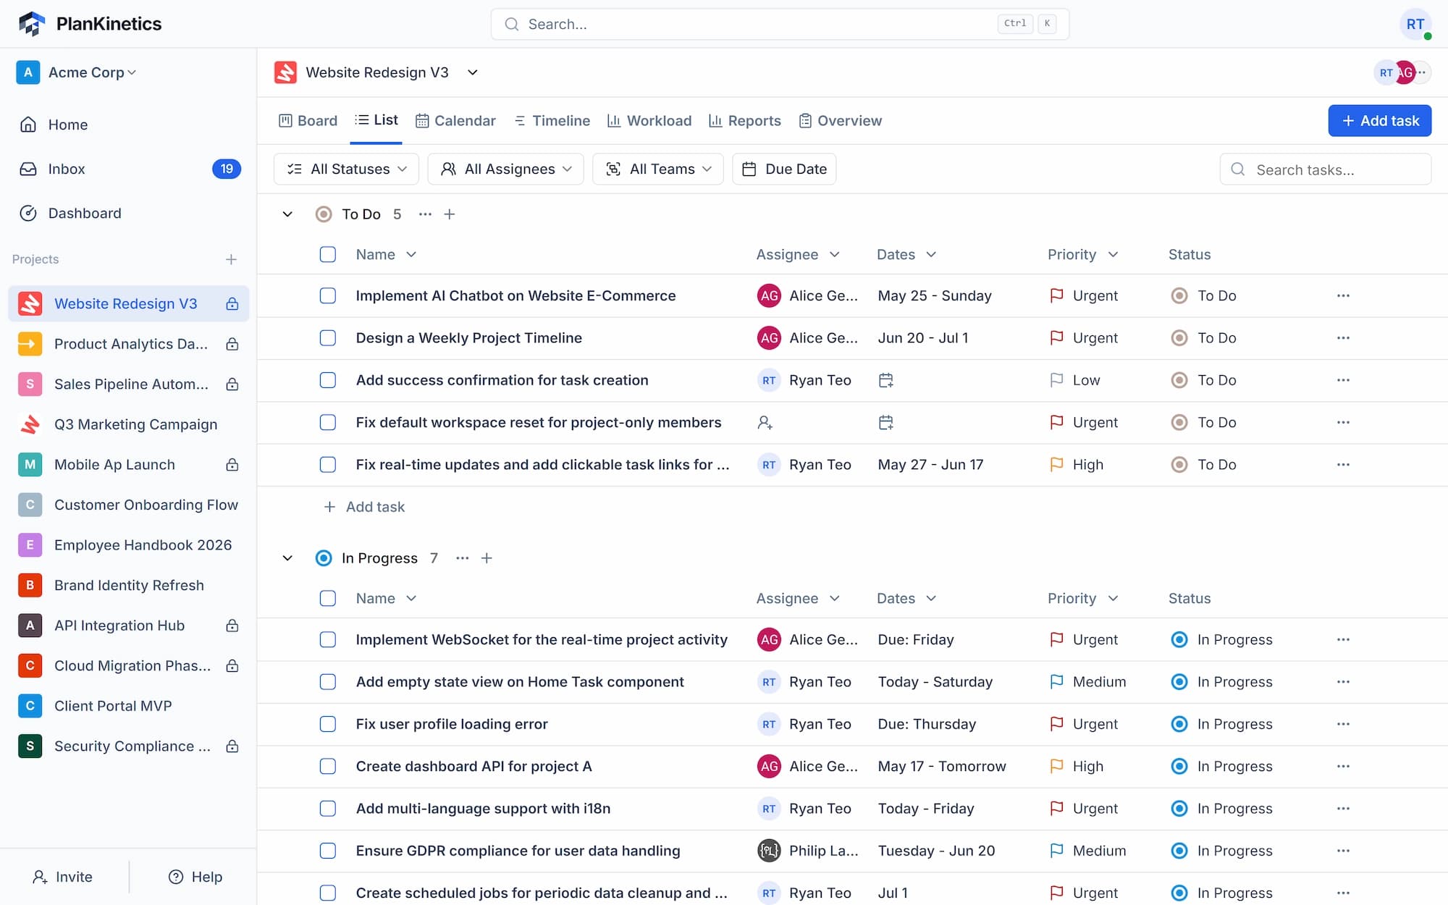Switch to the Workload tab
Viewport: 1448px width, 905px height.
coord(649,121)
